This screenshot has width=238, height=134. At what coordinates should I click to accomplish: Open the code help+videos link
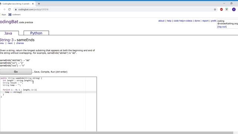coord(183,21)
